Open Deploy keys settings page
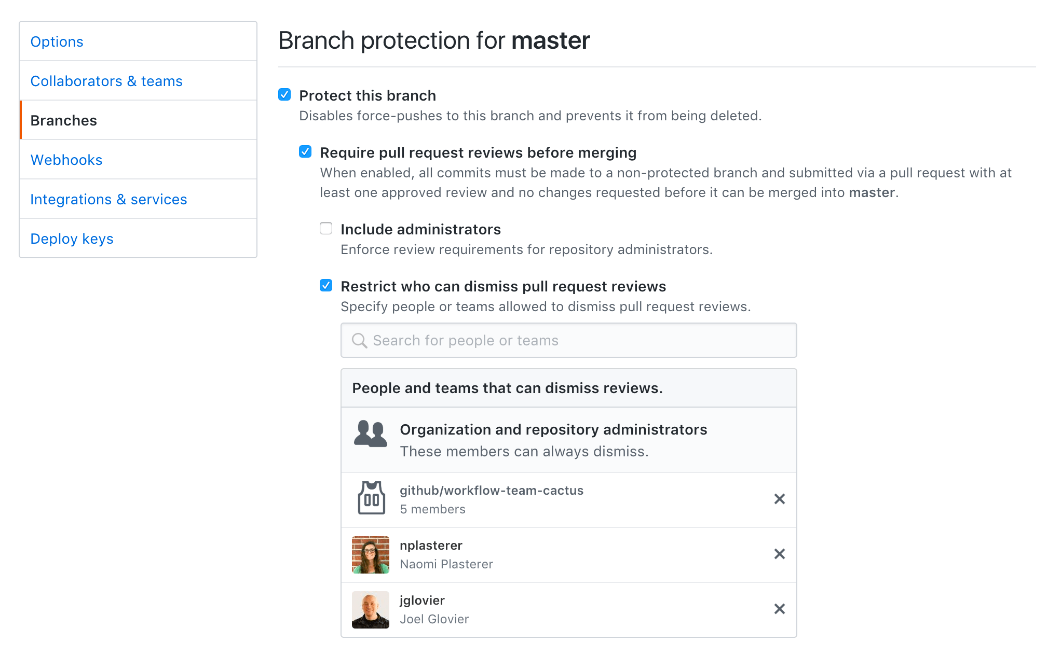The width and height of the screenshot is (1061, 670). [x=73, y=238]
